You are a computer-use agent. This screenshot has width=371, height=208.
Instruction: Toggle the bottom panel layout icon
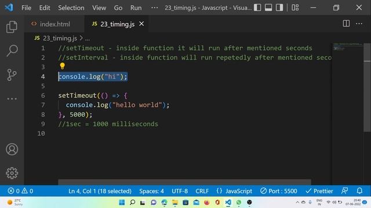[268, 8]
